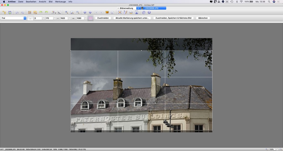Click the Abbrechen button
283x151 pixels.
[203, 18]
